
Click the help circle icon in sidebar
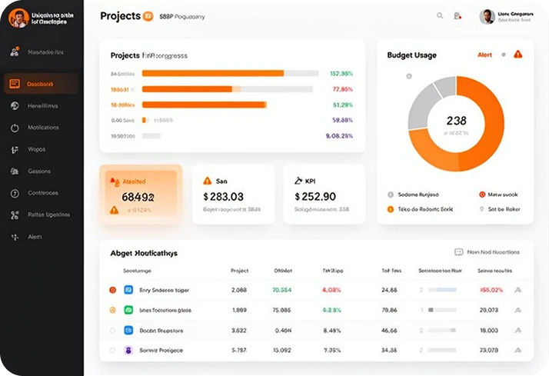click(x=15, y=193)
